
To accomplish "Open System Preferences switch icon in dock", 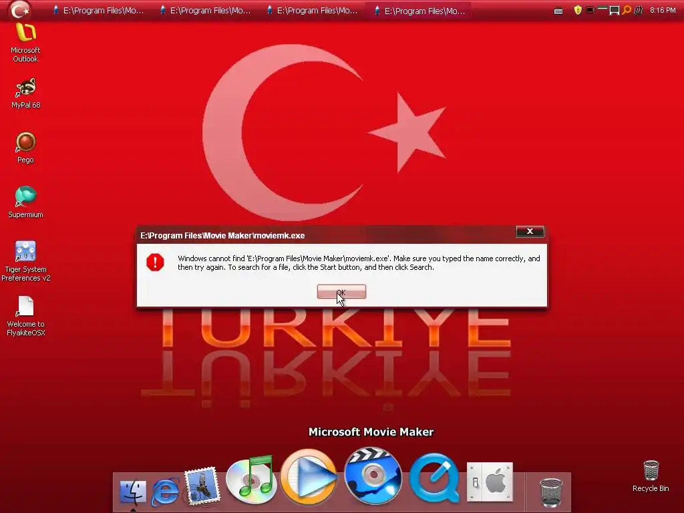I will coord(490,482).
